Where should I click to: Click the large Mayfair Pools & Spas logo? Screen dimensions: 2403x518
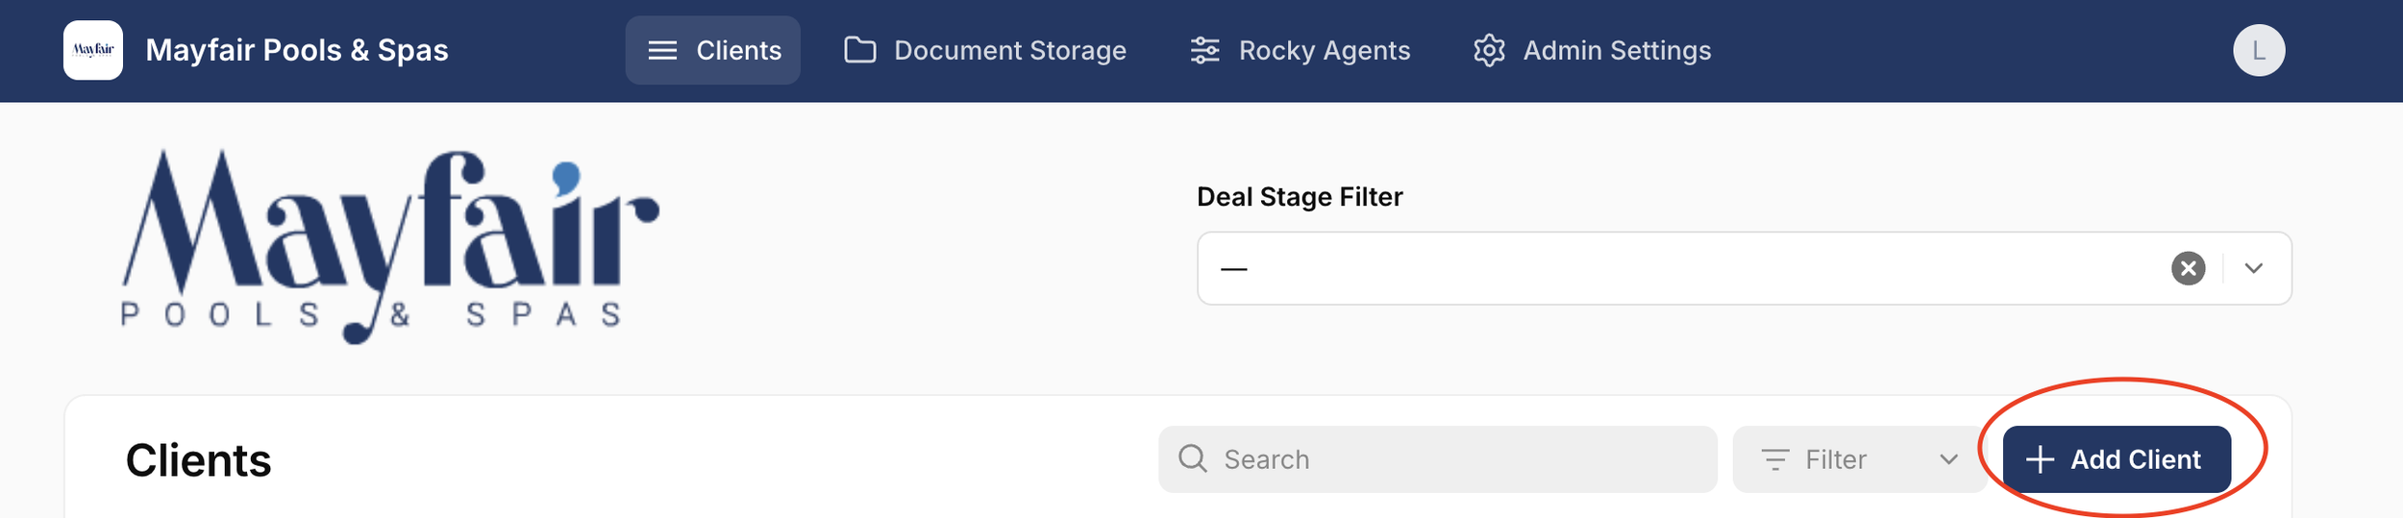click(x=390, y=246)
